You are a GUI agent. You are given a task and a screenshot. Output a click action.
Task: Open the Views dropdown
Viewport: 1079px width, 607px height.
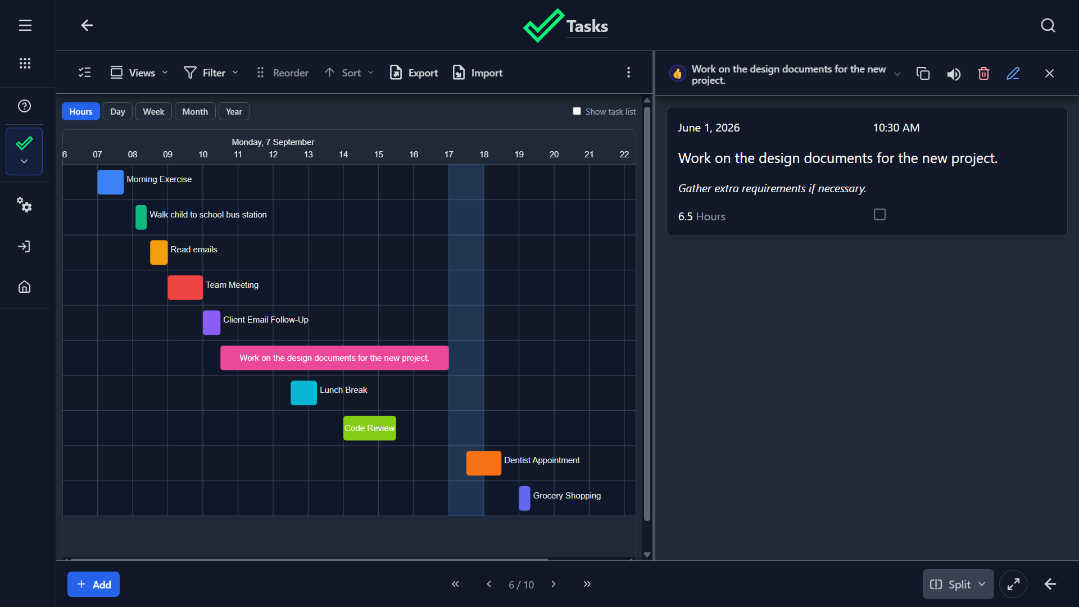[x=139, y=73]
